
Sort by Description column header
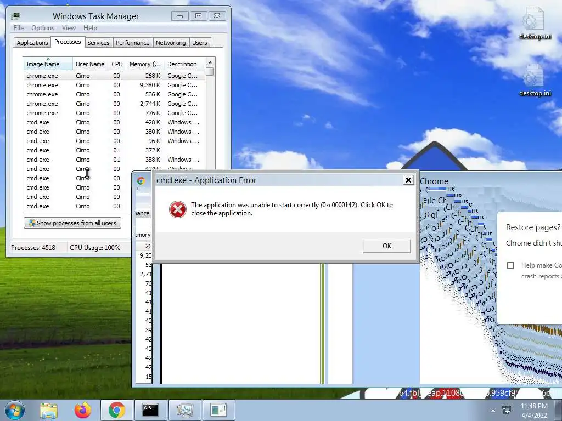click(184, 64)
